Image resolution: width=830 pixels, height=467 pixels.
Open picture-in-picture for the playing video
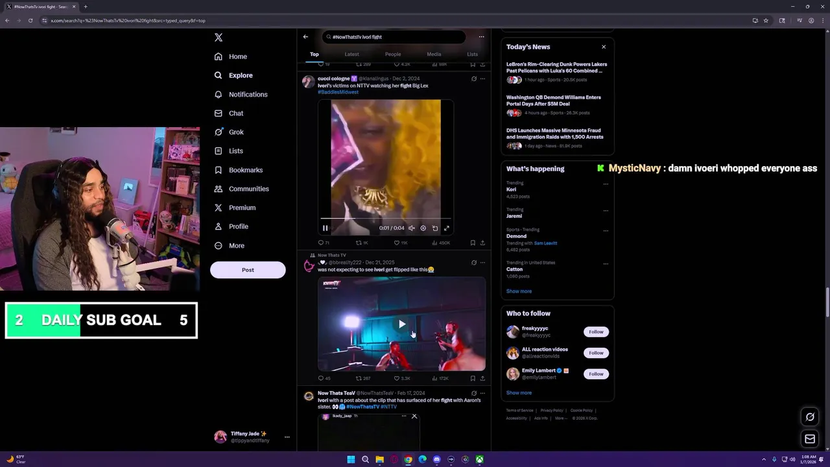point(434,228)
